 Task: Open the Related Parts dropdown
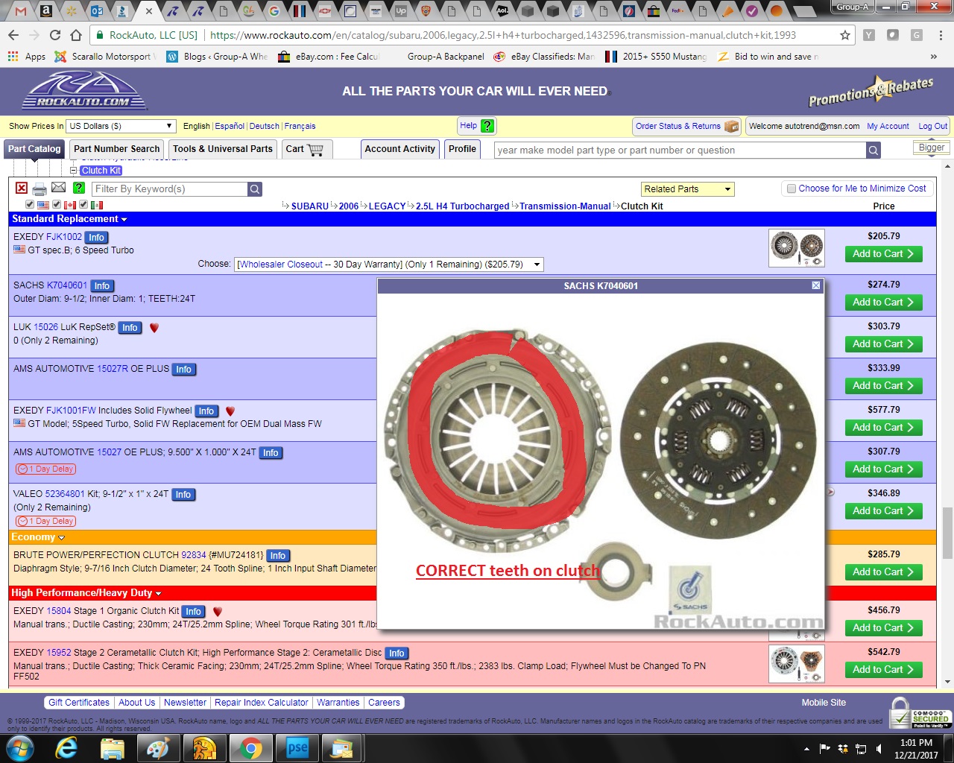pos(686,189)
